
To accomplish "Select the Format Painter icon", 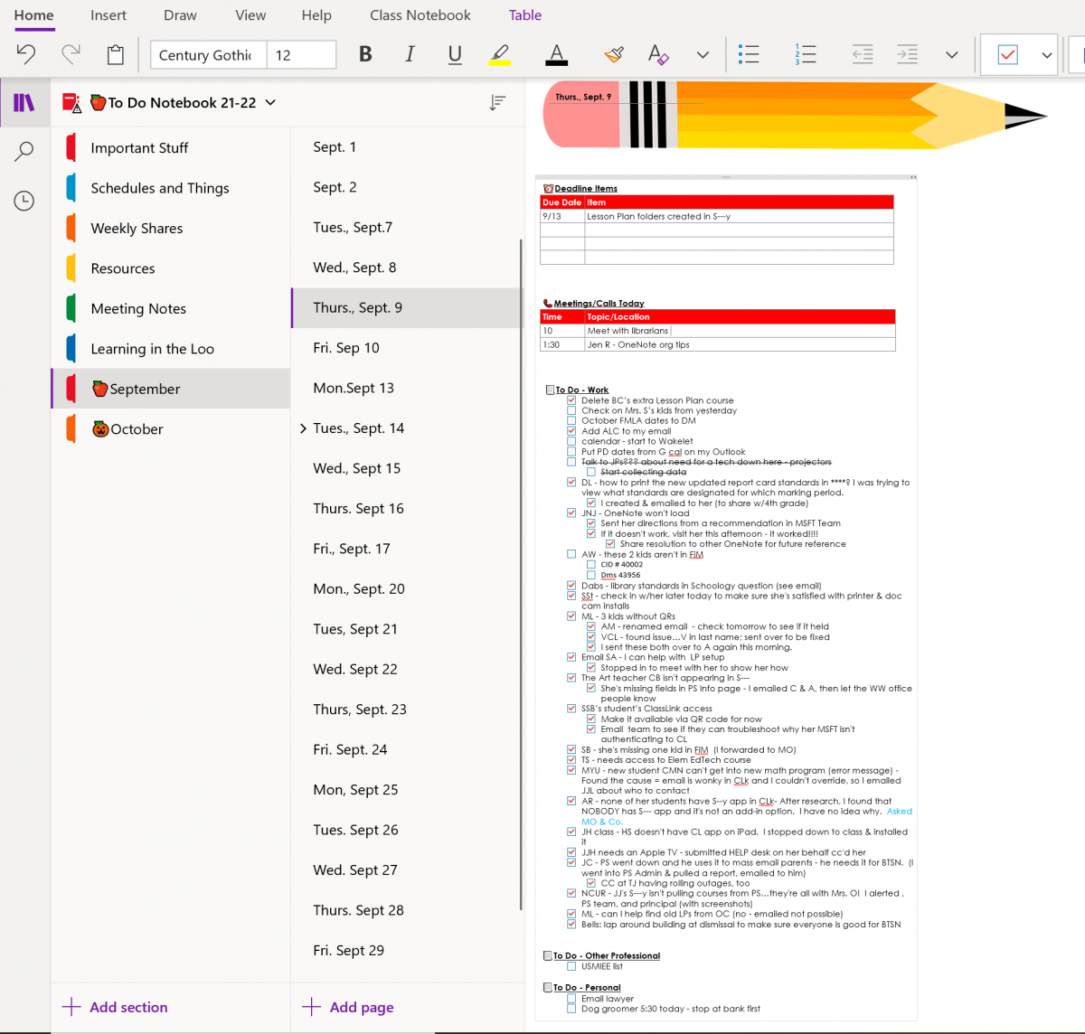I will [614, 54].
